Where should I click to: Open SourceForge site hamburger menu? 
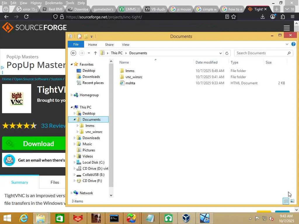[287, 28]
